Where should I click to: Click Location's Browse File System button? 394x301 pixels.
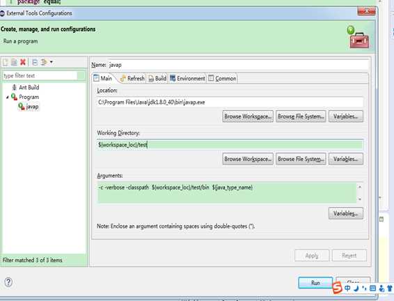[x=301, y=116]
